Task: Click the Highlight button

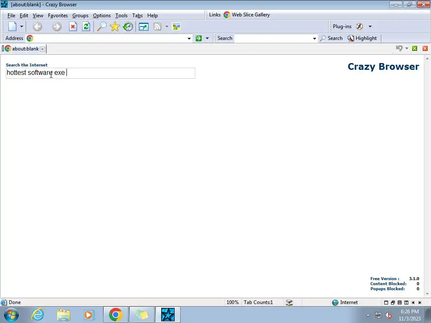Action: [362, 38]
